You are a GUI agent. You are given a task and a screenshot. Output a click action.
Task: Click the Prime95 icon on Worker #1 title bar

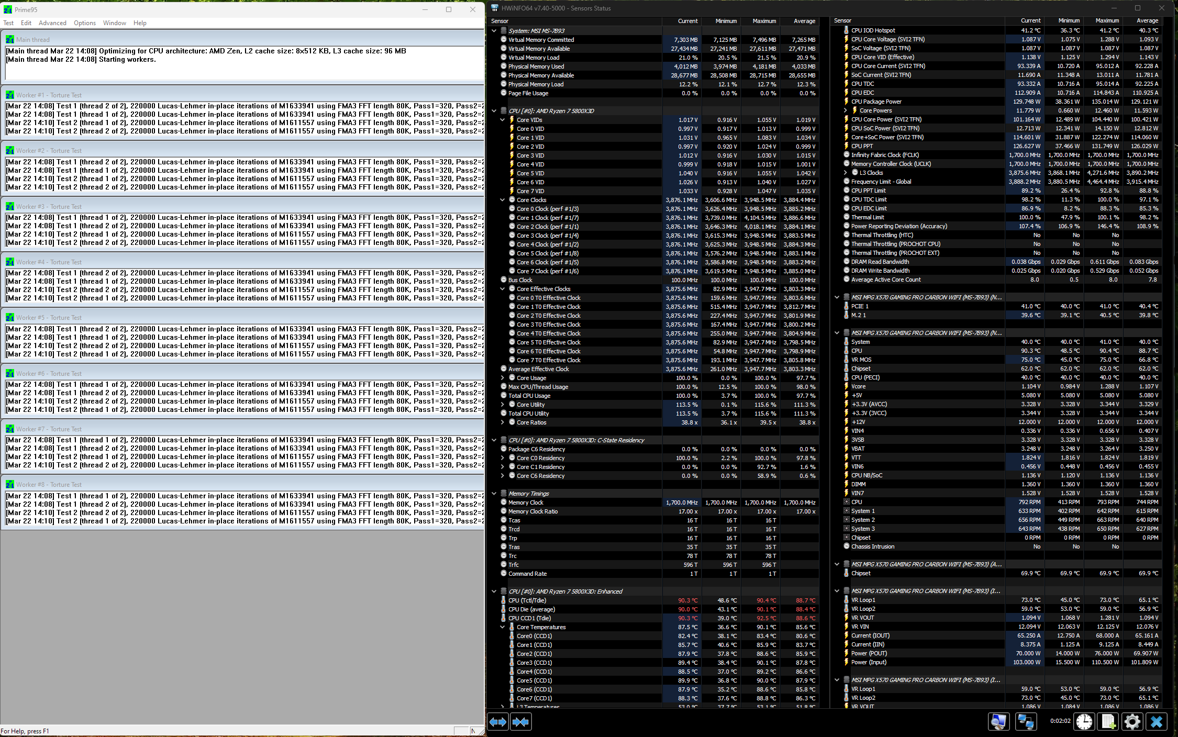(x=9, y=95)
